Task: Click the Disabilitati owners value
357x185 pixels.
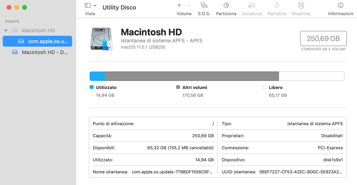Action: [332, 136]
